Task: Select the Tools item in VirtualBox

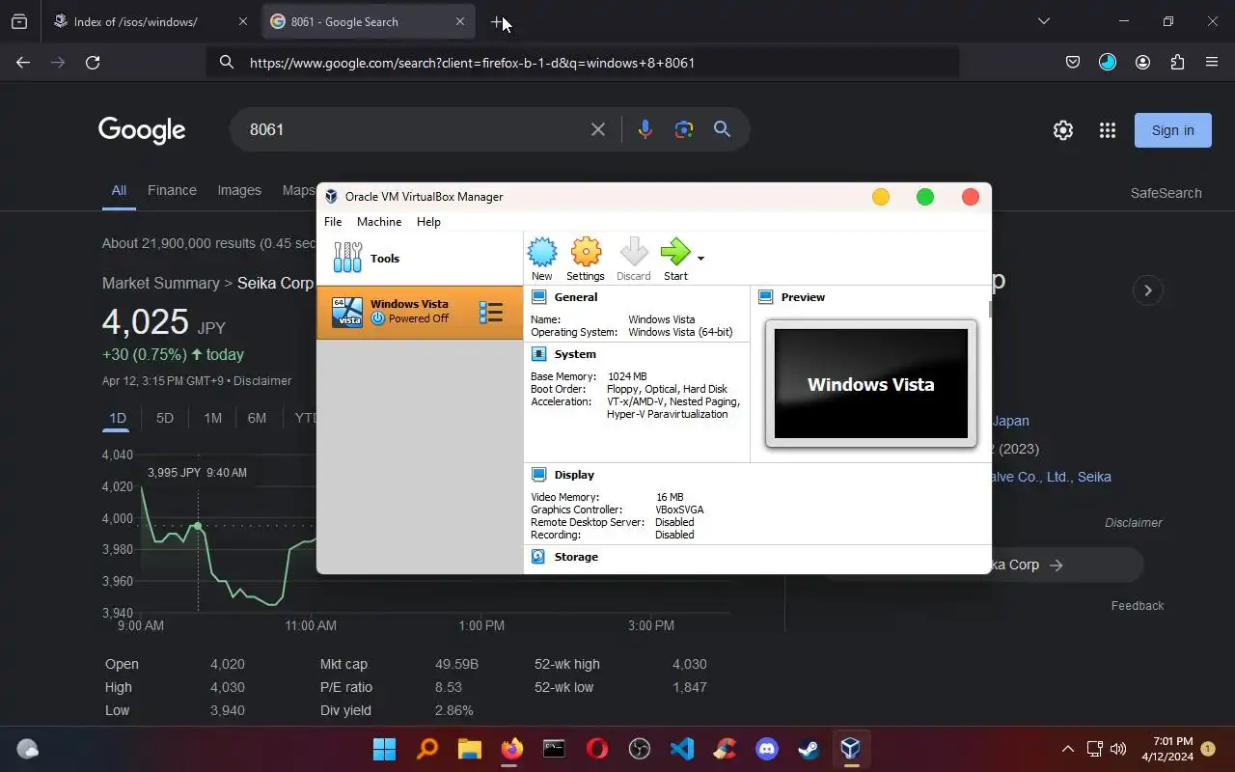Action: pyautogui.click(x=420, y=259)
